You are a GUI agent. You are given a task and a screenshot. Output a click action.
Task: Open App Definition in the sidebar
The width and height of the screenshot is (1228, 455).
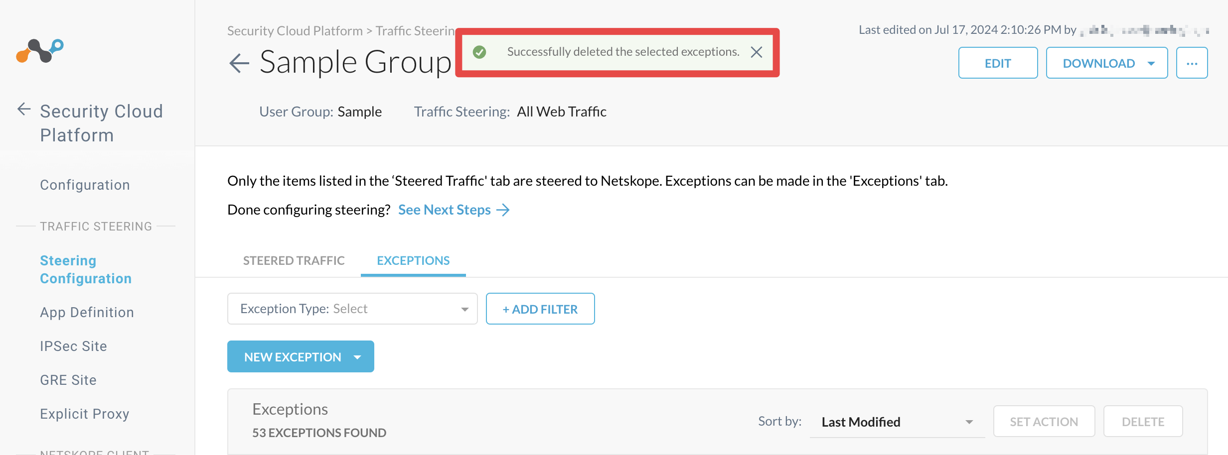pyautogui.click(x=87, y=312)
